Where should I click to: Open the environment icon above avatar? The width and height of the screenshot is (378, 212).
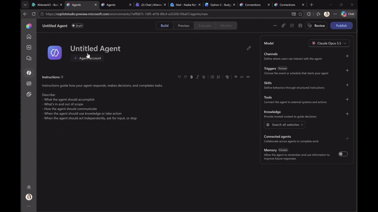coord(29,187)
